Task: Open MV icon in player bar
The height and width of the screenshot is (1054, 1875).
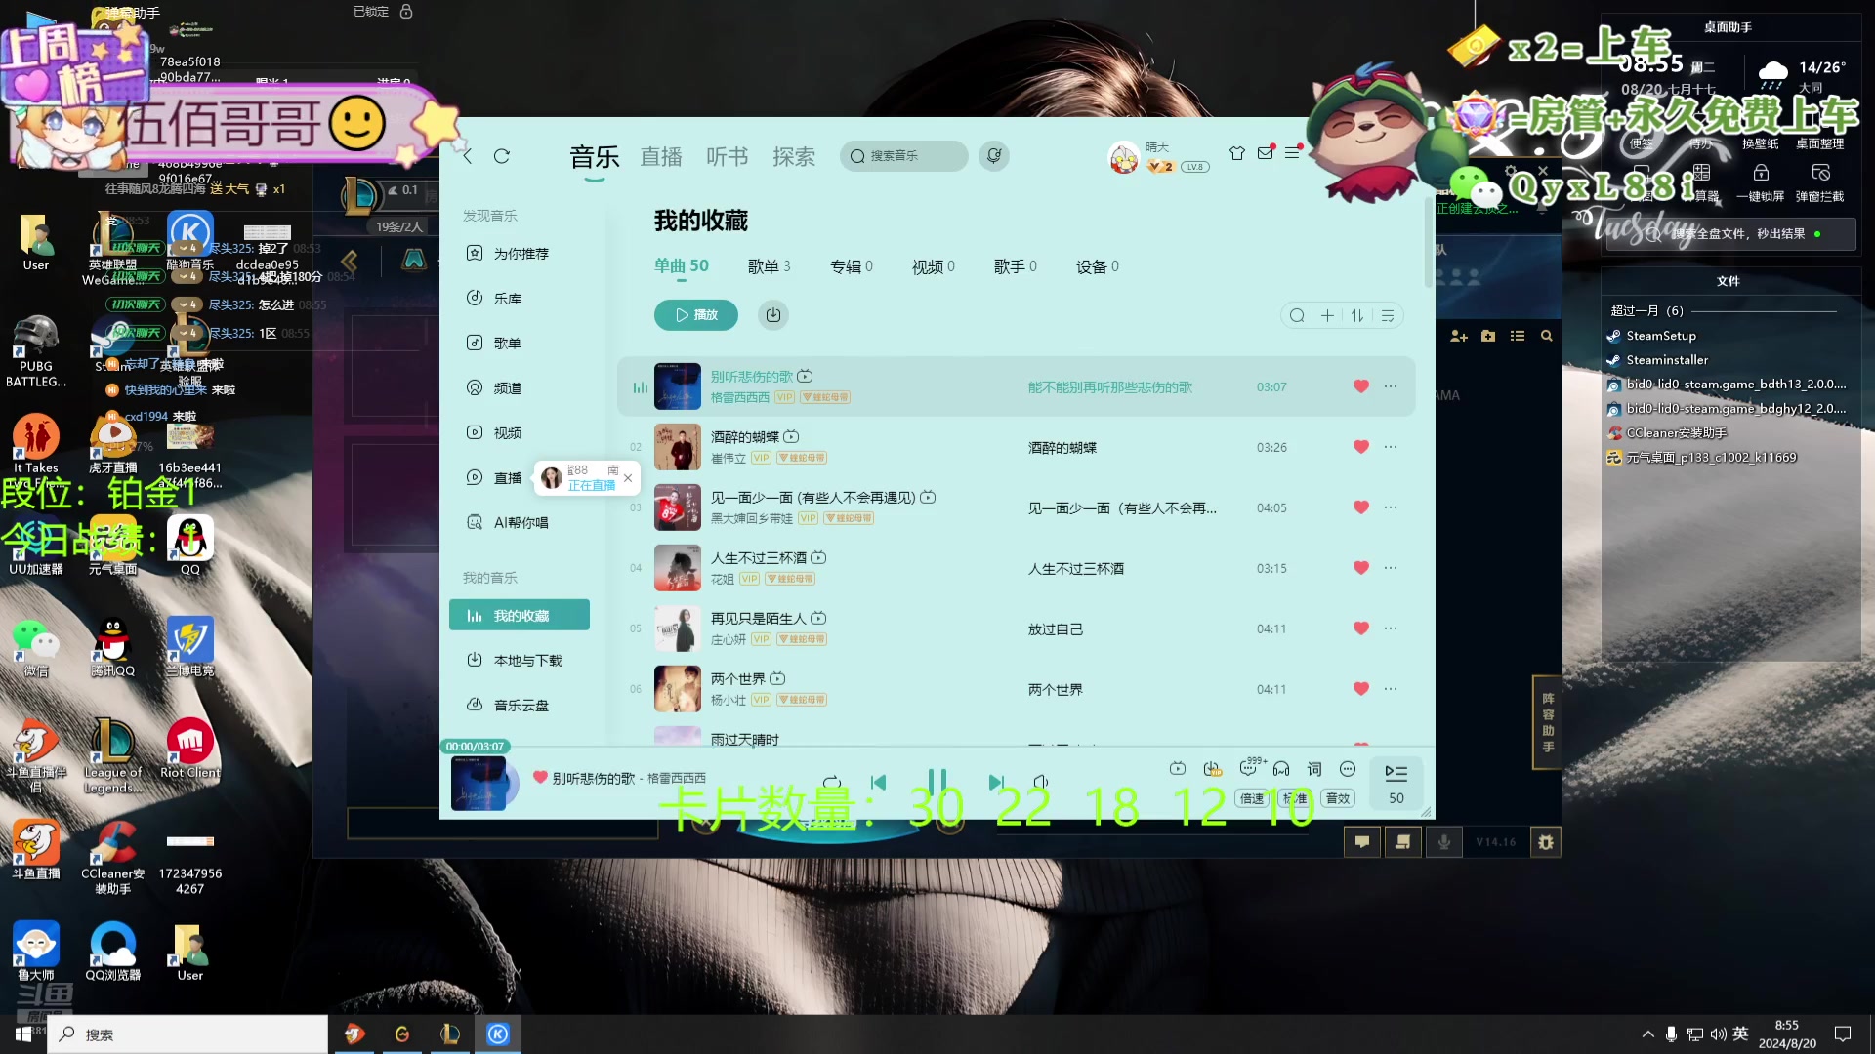Action: (x=1178, y=769)
